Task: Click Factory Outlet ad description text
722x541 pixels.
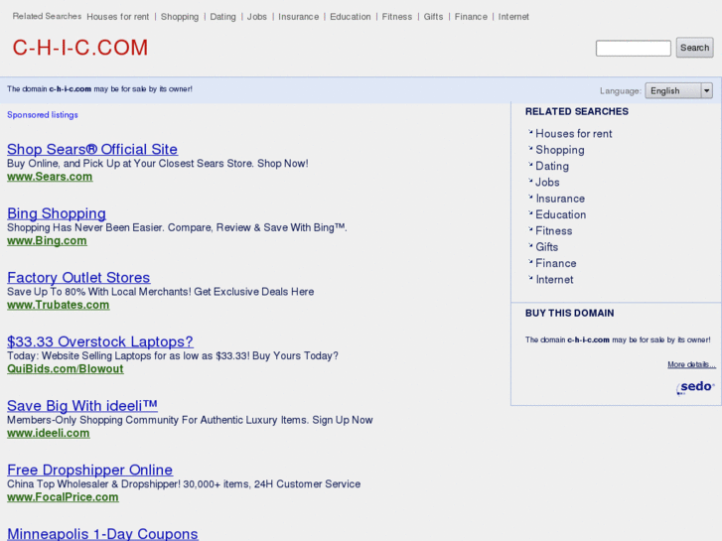Action: click(x=160, y=292)
